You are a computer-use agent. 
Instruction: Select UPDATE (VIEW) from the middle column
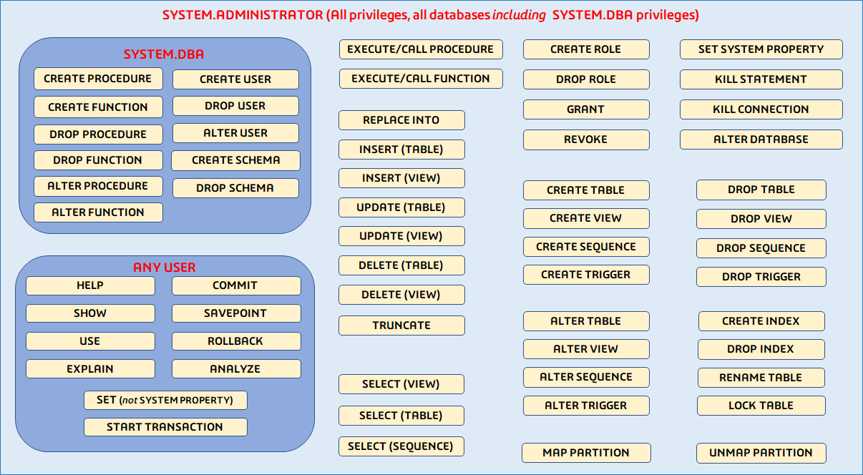(x=401, y=236)
